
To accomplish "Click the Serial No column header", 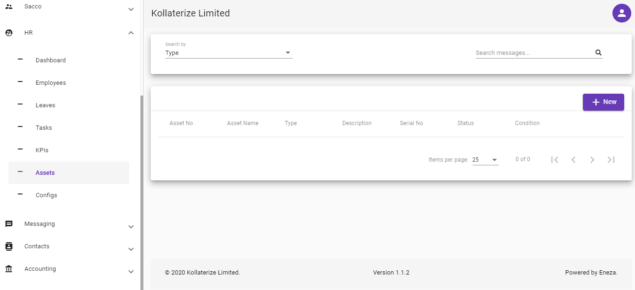I will (411, 123).
